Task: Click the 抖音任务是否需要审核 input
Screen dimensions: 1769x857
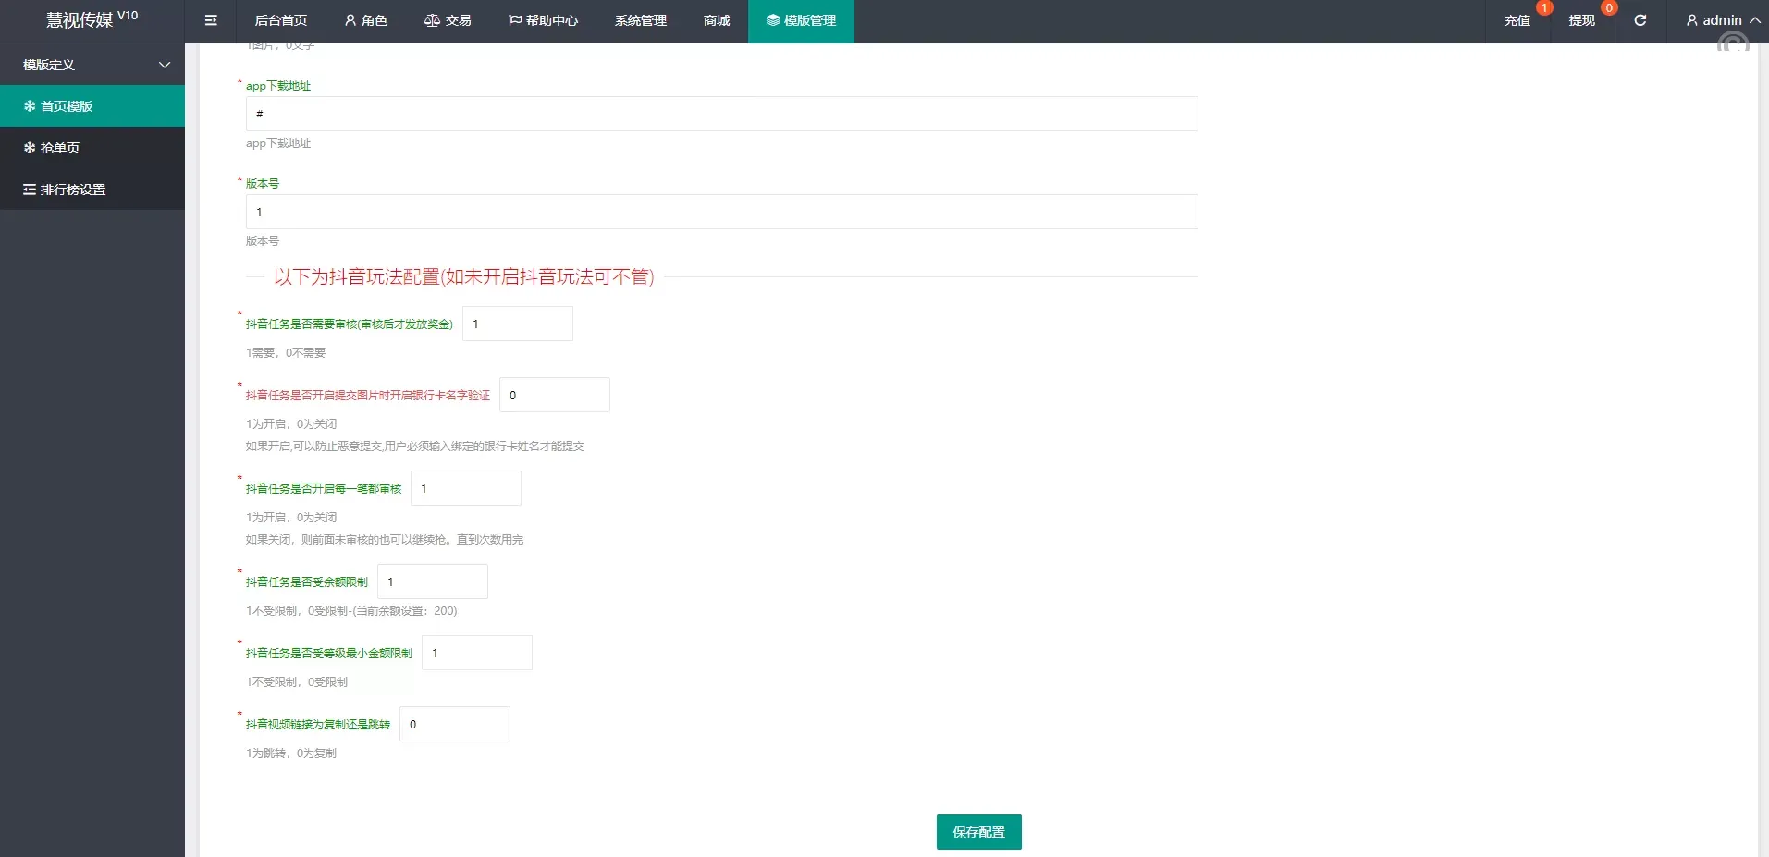Action: pos(517,324)
